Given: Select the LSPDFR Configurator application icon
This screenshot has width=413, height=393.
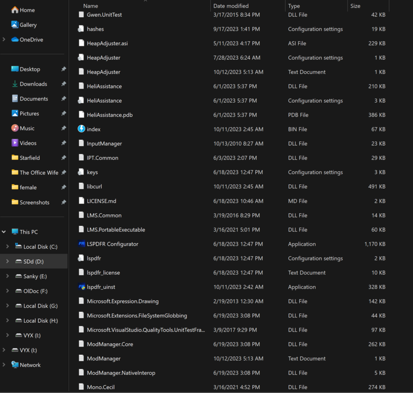Looking at the screenshot, I should tap(81, 244).
